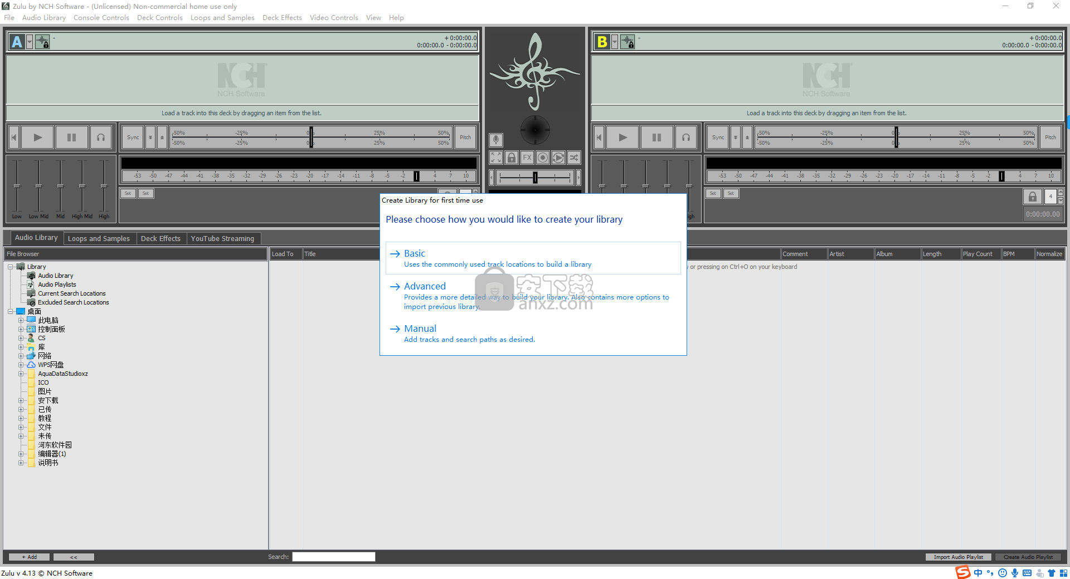The image size is (1070, 579).
Task: Lower Deck B pitch with down arrows
Action: (736, 138)
